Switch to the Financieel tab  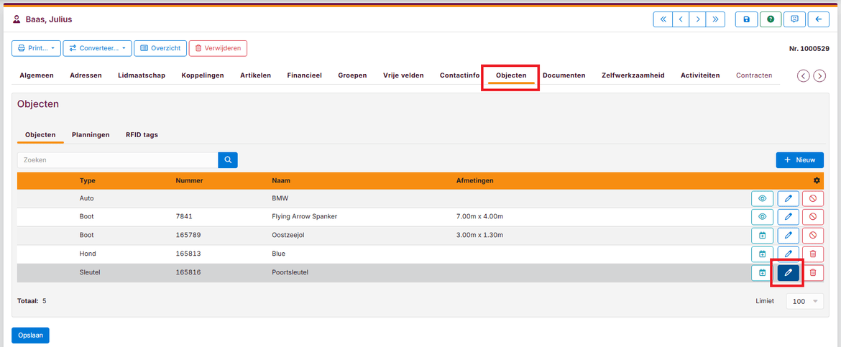pos(304,75)
